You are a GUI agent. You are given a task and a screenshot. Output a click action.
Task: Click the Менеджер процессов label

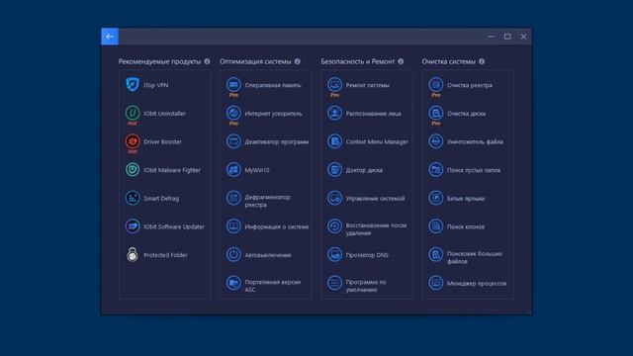point(477,284)
